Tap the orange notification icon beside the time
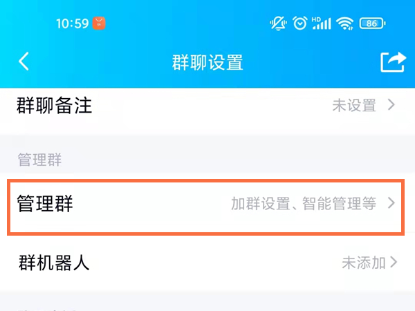The height and width of the screenshot is (311, 415). pyautogui.click(x=102, y=23)
